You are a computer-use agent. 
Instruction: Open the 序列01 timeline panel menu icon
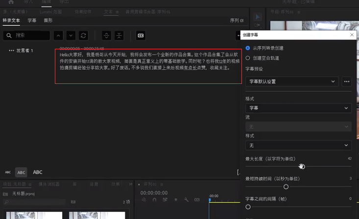coord(162,184)
